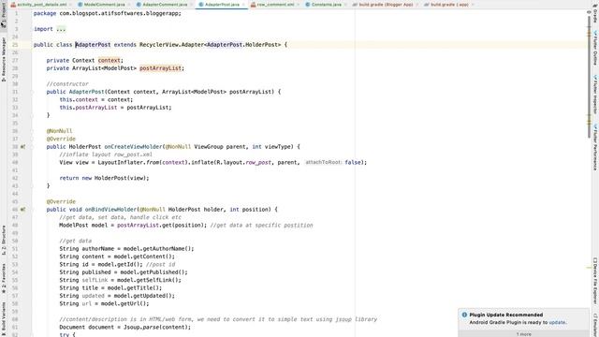Click Jsoup.parse(content) statement
The width and height of the screenshot is (599, 337).
(x=124, y=327)
